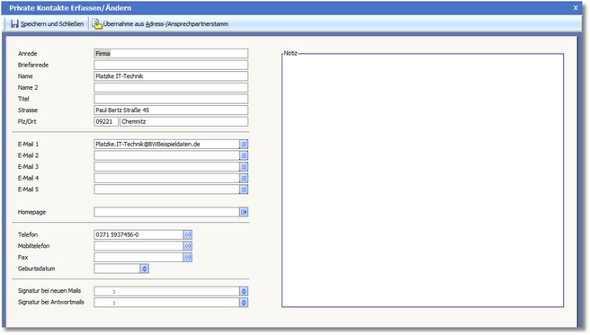Image resolution: width=590 pixels, height=335 pixels.
Task: Expand Signatur bei Antwortmails dropdown
Action: coord(244,303)
